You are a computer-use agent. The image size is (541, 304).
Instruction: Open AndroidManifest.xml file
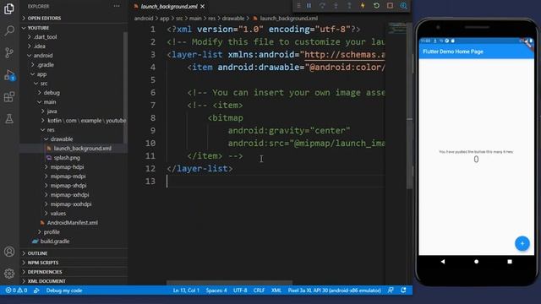[x=73, y=223]
